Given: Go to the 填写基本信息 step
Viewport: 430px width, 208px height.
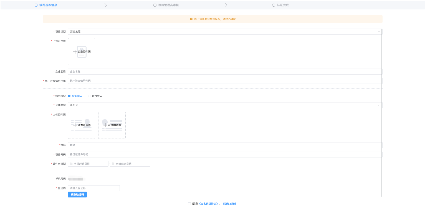Looking at the screenshot, I should click(46, 5).
